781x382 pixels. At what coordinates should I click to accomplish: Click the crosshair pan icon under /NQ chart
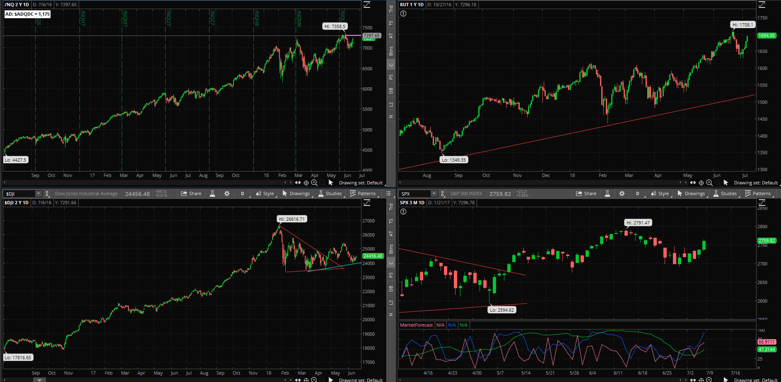click(x=306, y=183)
